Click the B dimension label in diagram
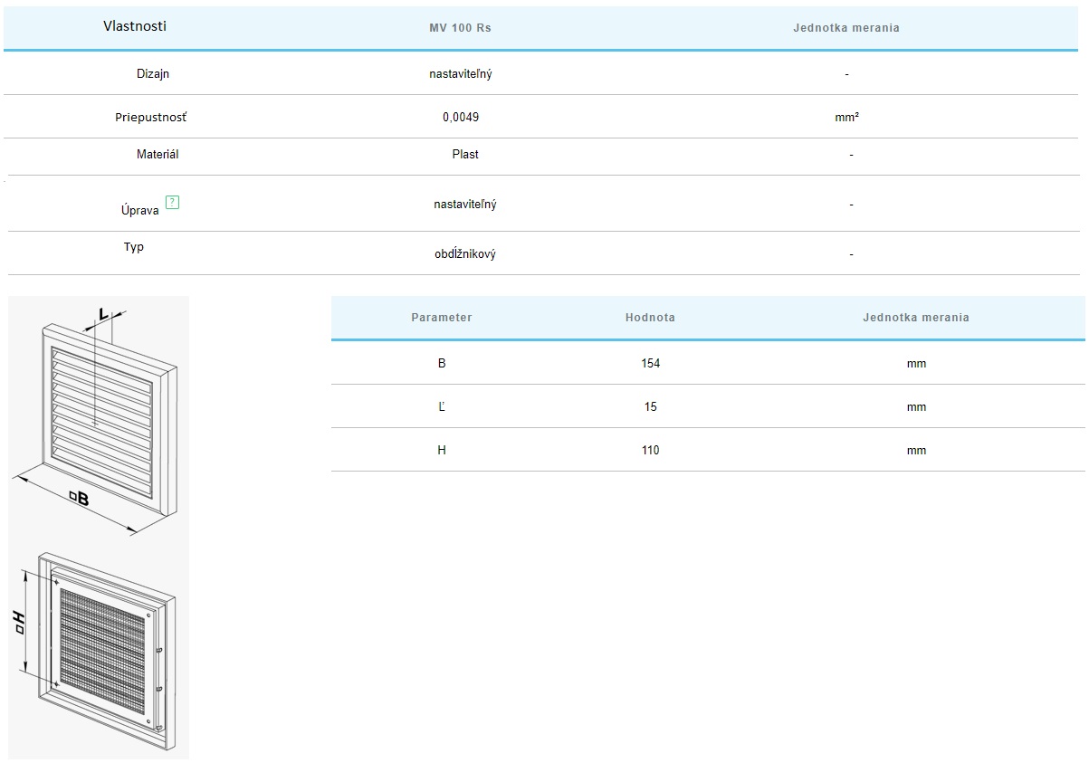Image resolution: width=1089 pixels, height=782 pixels. pos(79,496)
